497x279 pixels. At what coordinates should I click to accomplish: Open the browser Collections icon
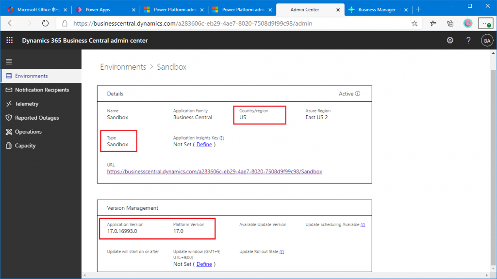pyautogui.click(x=450, y=23)
